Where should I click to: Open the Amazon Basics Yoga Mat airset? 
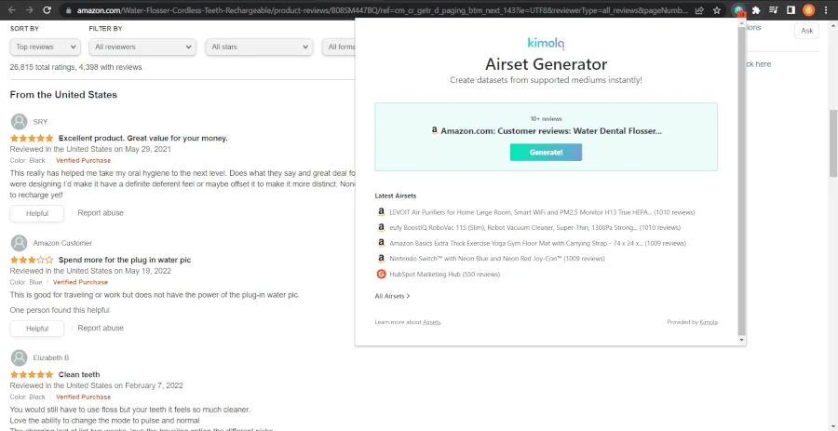pyautogui.click(x=537, y=243)
